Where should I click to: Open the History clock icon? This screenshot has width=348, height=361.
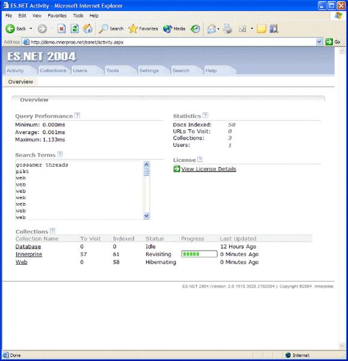click(x=195, y=29)
